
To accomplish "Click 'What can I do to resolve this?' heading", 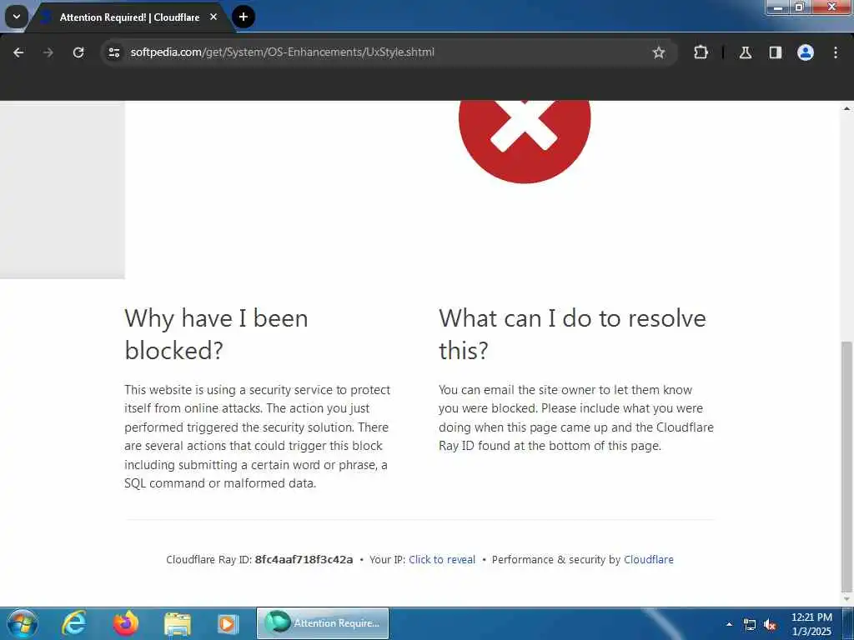I will click(572, 334).
